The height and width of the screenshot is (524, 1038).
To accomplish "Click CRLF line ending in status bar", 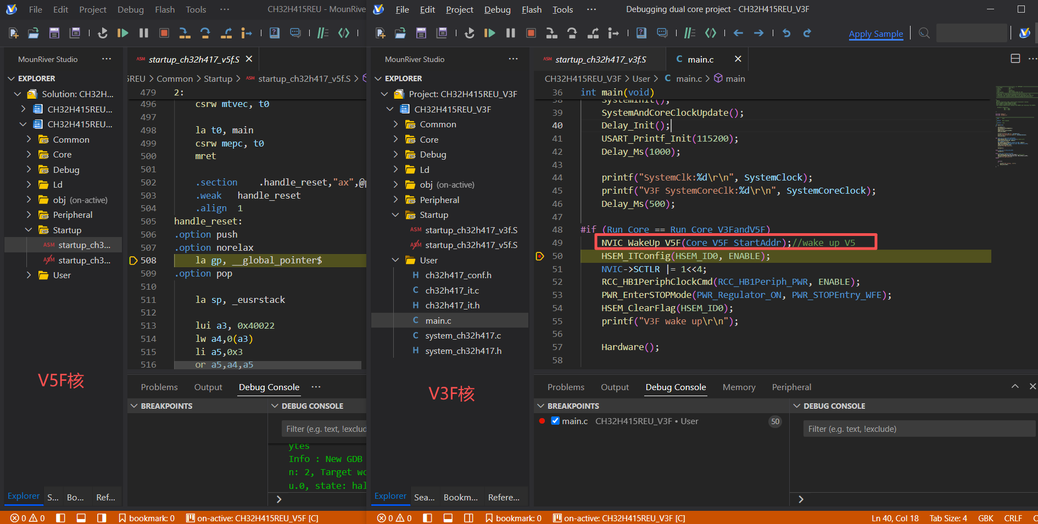I will coord(1013,518).
